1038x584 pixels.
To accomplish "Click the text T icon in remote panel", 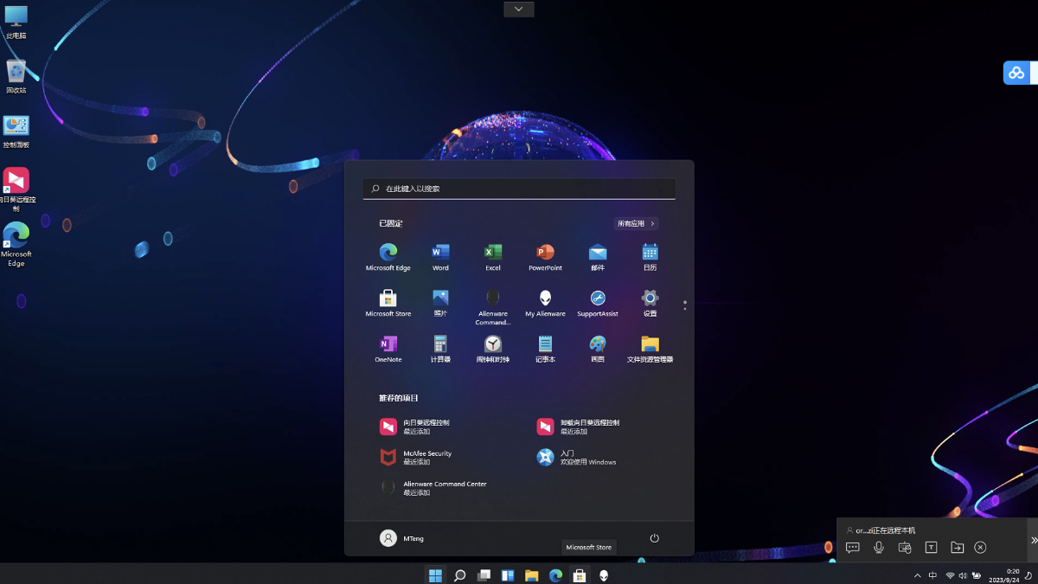I will [x=931, y=548].
